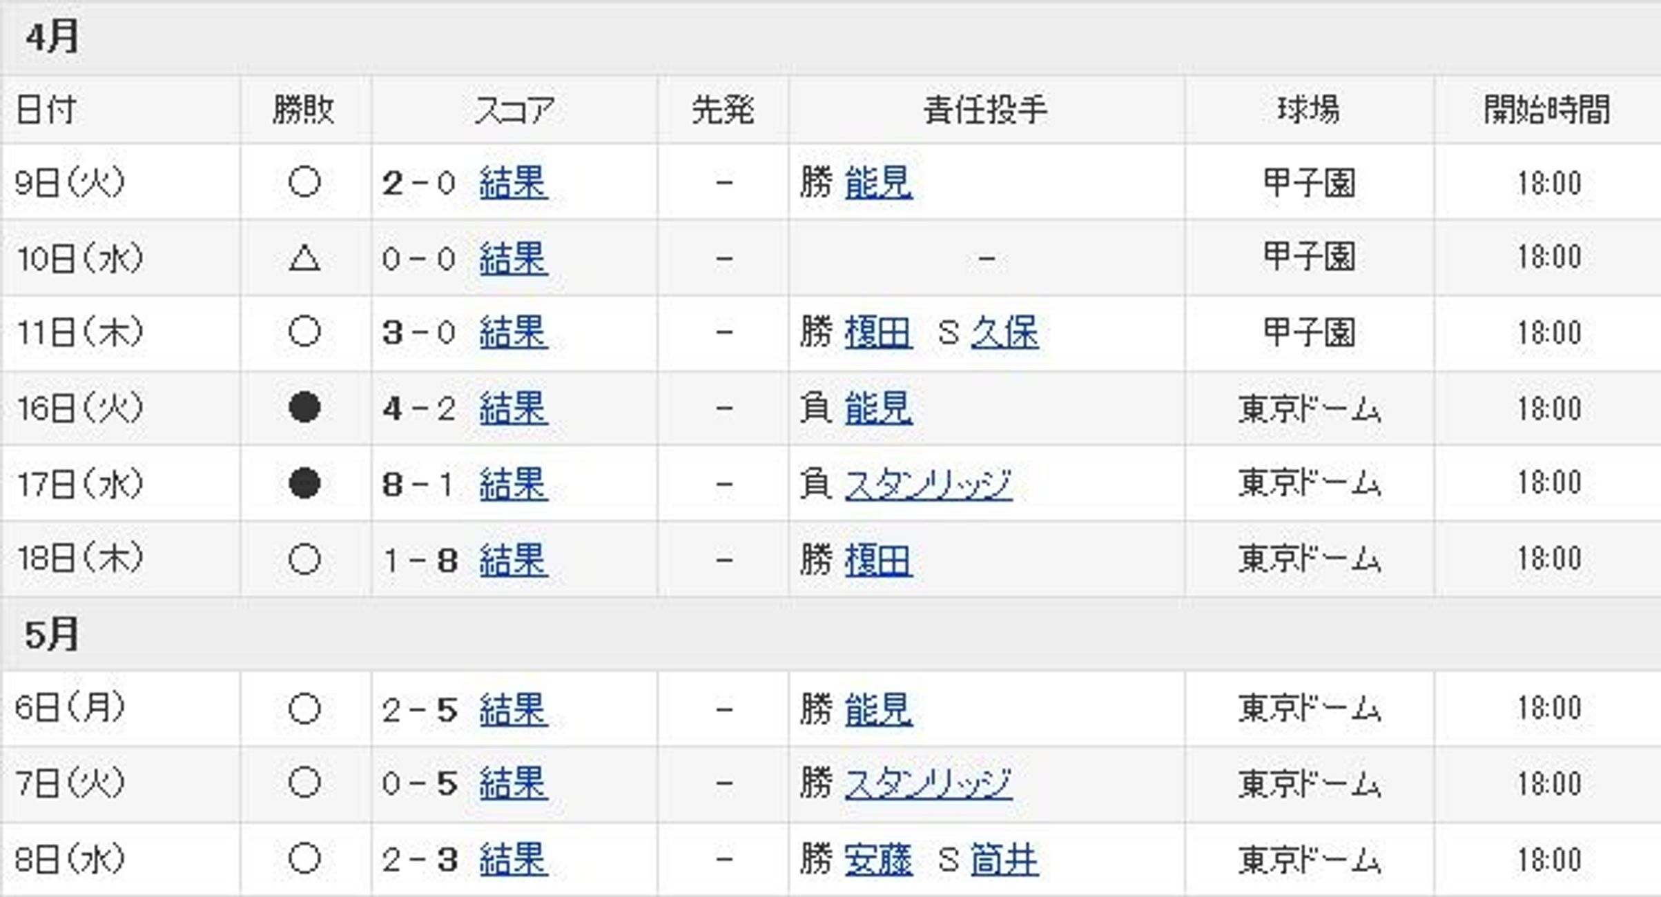Open the 結果 link for April 11 game
1661x897 pixels.
514,333
